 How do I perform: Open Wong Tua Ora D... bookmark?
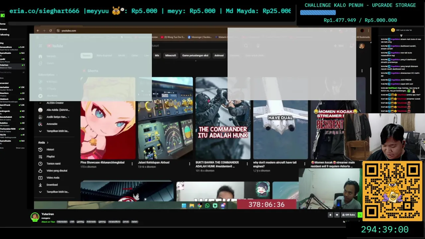(172, 37)
